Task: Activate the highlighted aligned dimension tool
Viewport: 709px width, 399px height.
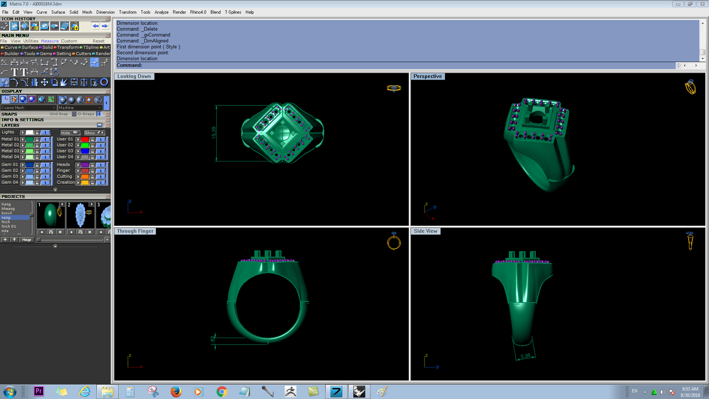Action: coord(95,63)
